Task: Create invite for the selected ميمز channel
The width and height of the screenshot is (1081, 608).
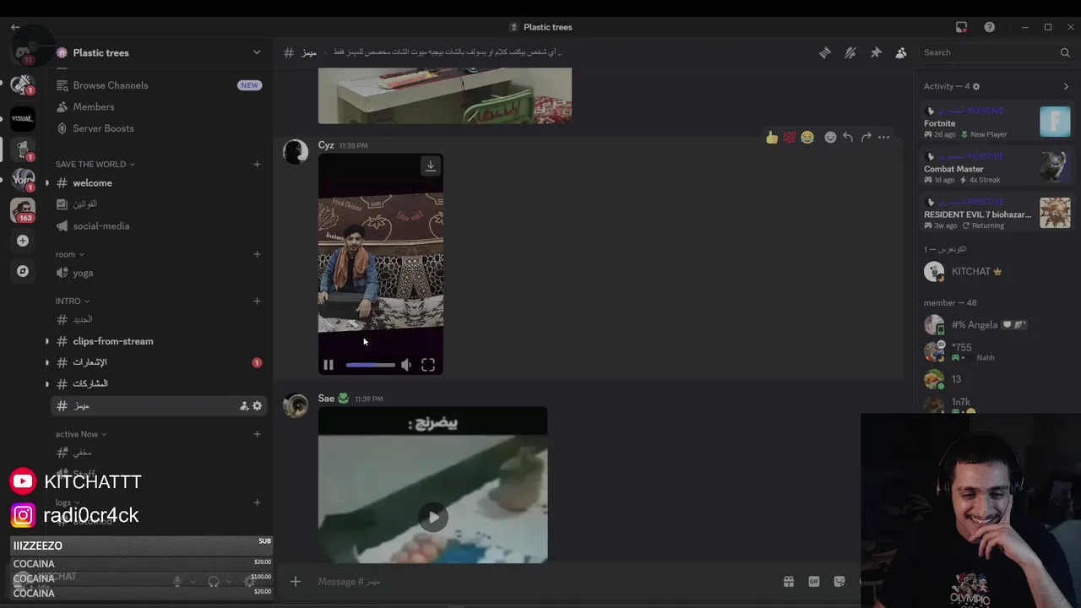Action: click(244, 406)
